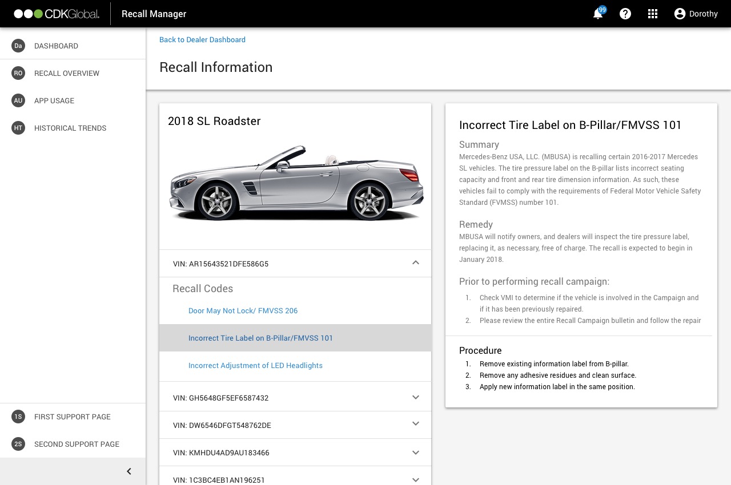Click the AU app usage badge icon

(18, 100)
